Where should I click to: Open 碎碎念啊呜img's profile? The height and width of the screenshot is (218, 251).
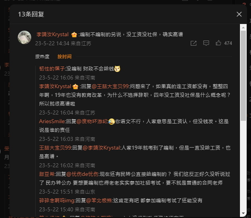coord(57,200)
